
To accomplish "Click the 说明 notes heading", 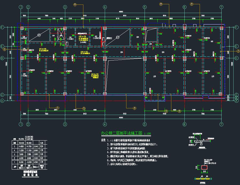I will [103, 140].
